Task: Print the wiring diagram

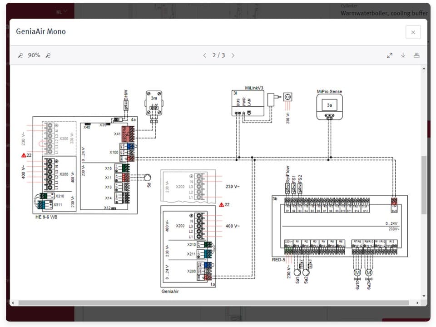Action: click(x=416, y=55)
